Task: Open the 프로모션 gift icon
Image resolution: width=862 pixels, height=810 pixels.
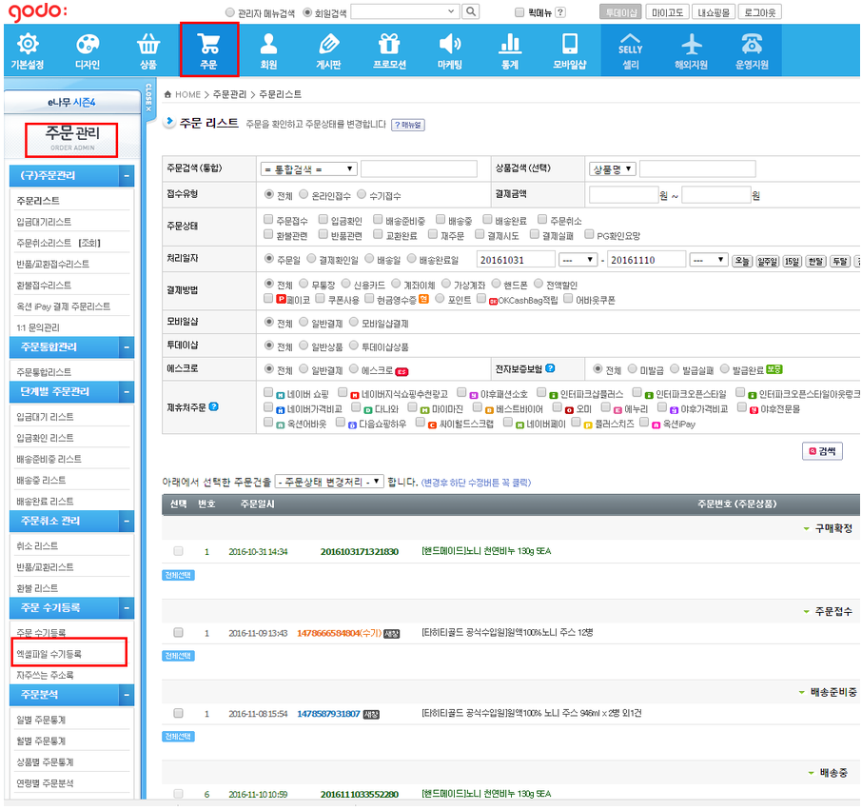Action: coord(389,44)
